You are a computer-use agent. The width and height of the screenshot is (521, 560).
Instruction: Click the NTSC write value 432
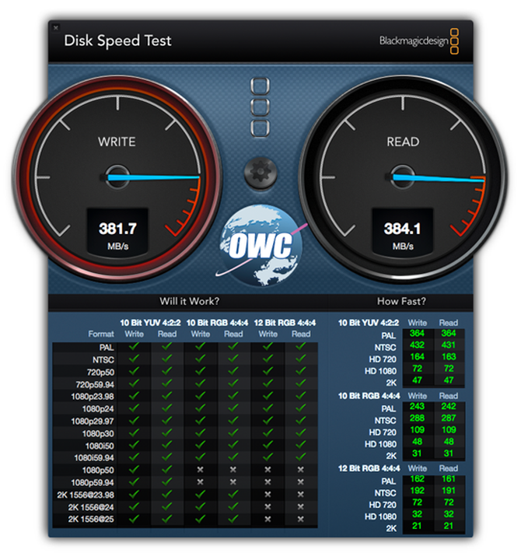[418, 345]
